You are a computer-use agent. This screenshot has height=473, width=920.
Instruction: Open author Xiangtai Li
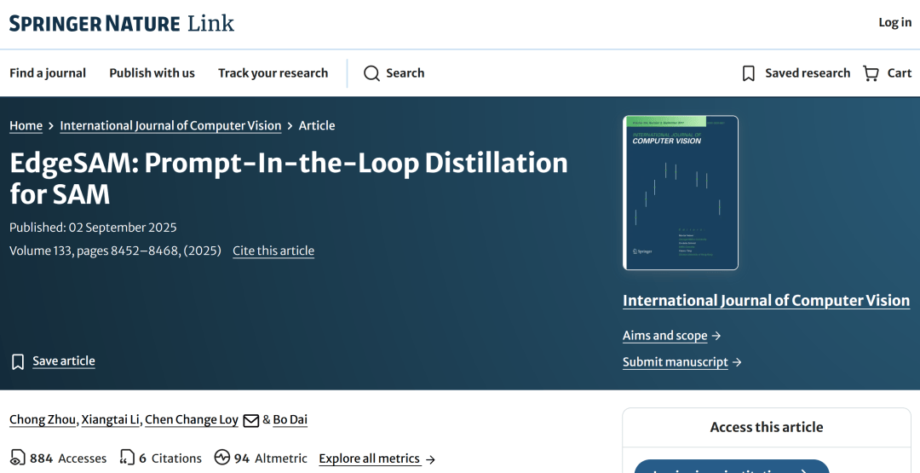point(110,419)
